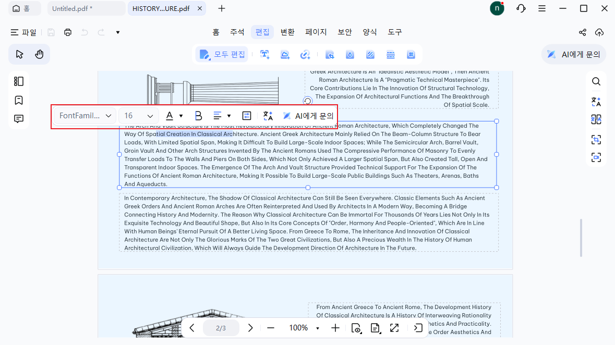Switch to the Edit (편집) tab
The image size is (615, 345).
pos(262,32)
